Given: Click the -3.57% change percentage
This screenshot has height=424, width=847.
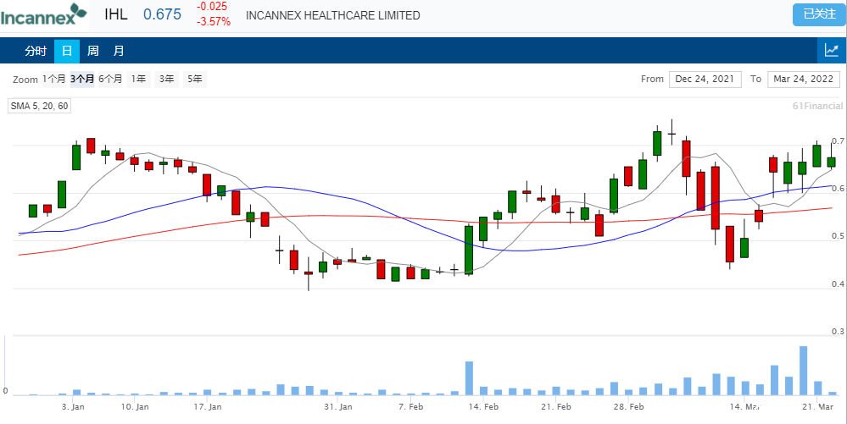Looking at the screenshot, I should 214,21.
